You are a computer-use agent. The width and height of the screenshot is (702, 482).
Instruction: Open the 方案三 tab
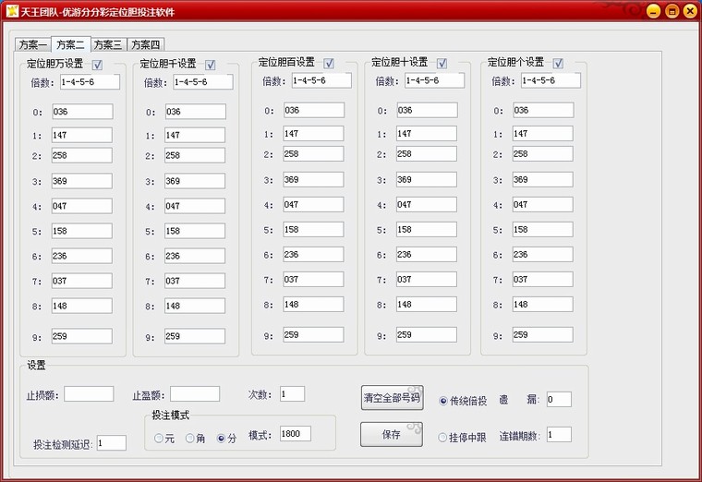(107, 44)
